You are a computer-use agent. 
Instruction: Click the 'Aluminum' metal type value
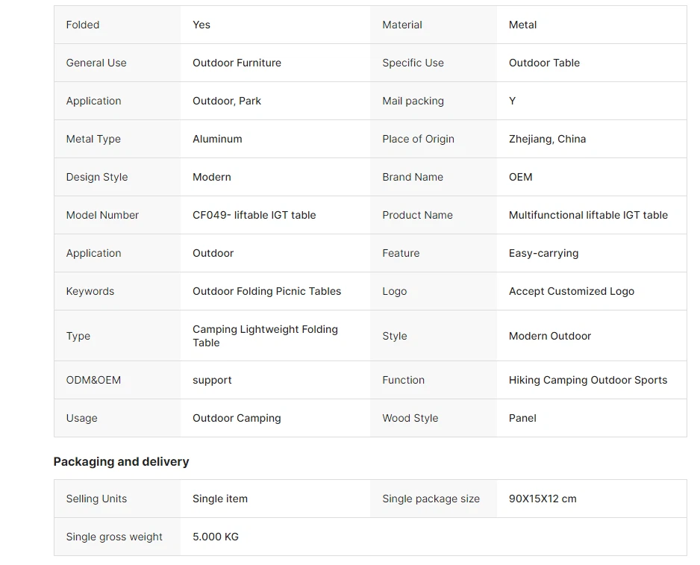[x=217, y=139]
